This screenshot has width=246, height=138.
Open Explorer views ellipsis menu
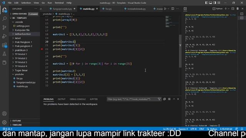coord(36,9)
